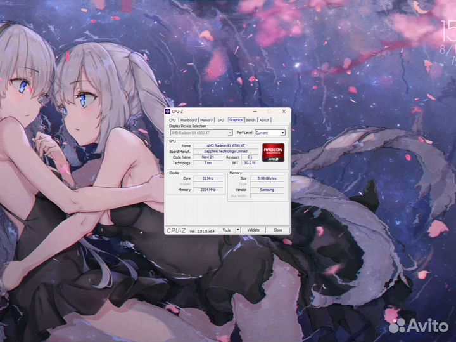
Task: Select the SPD tab
Action: (221, 120)
